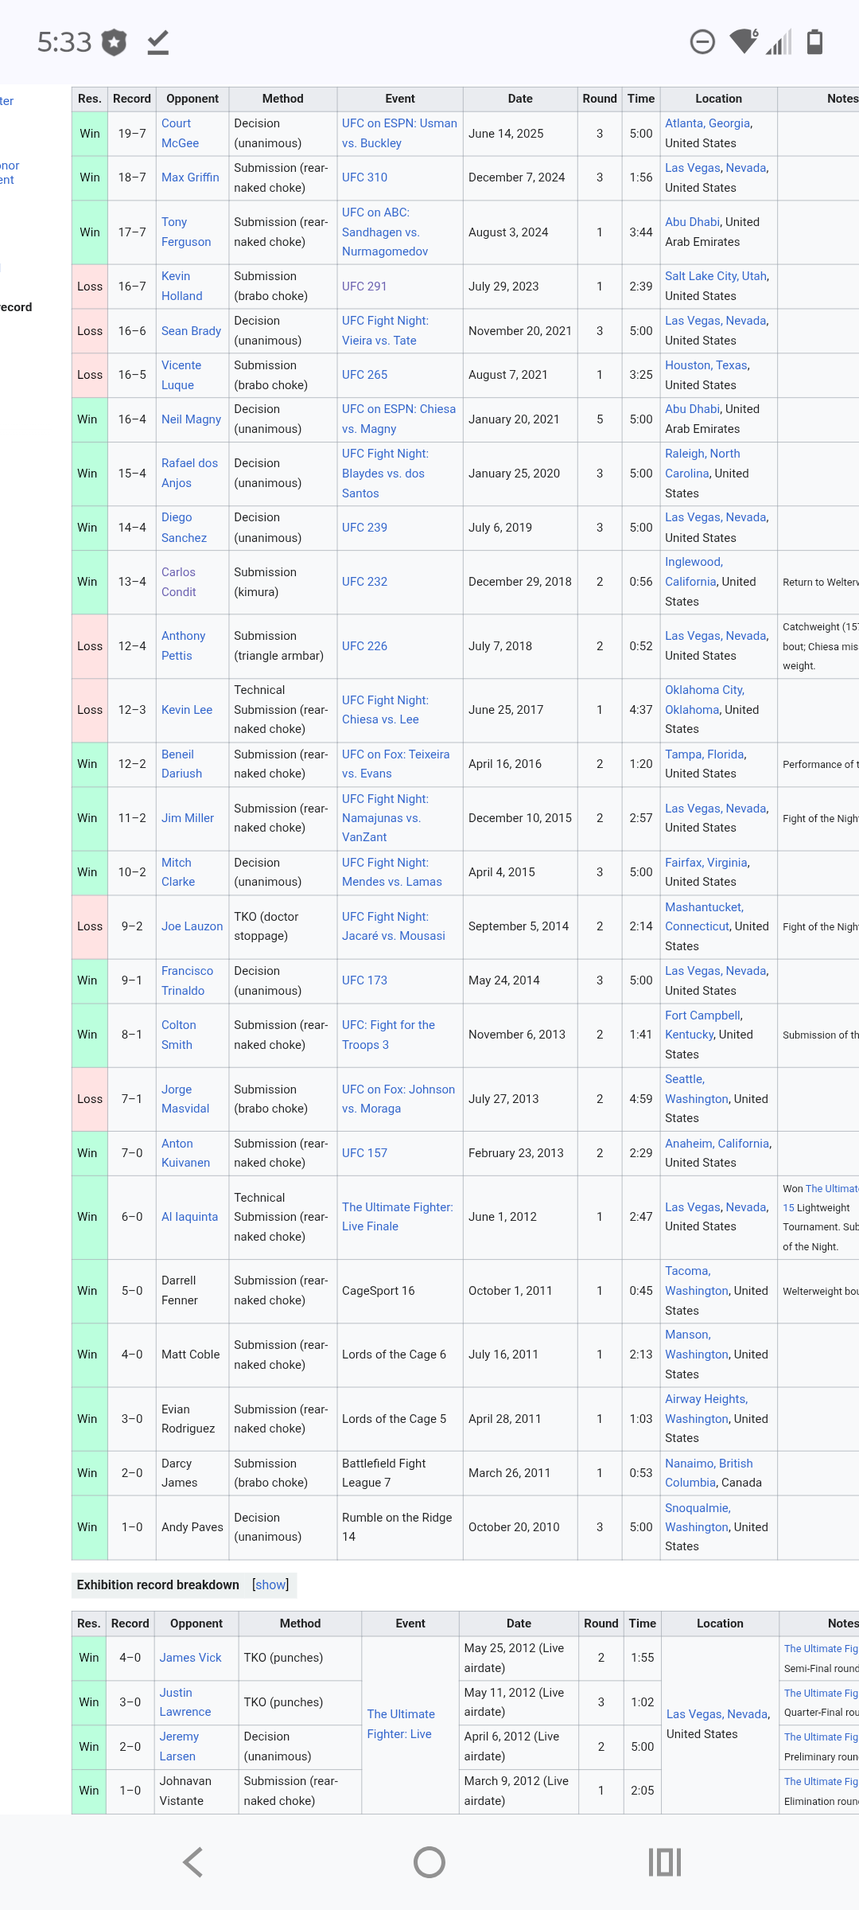Open UFC 239 event link
Viewport: 859px width, 1910px height.
(x=364, y=528)
